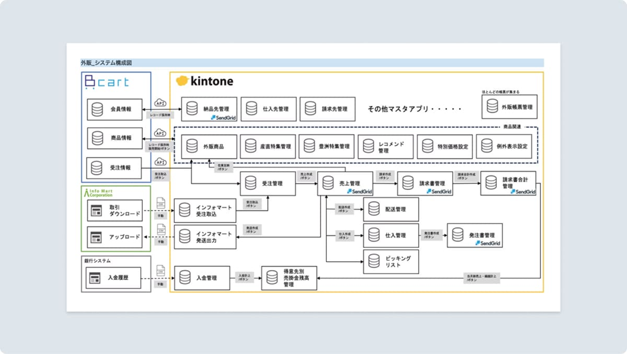Image resolution: width=627 pixels, height=354 pixels.
Task: Click the 配送作成ボタン label
Action: tap(345, 209)
